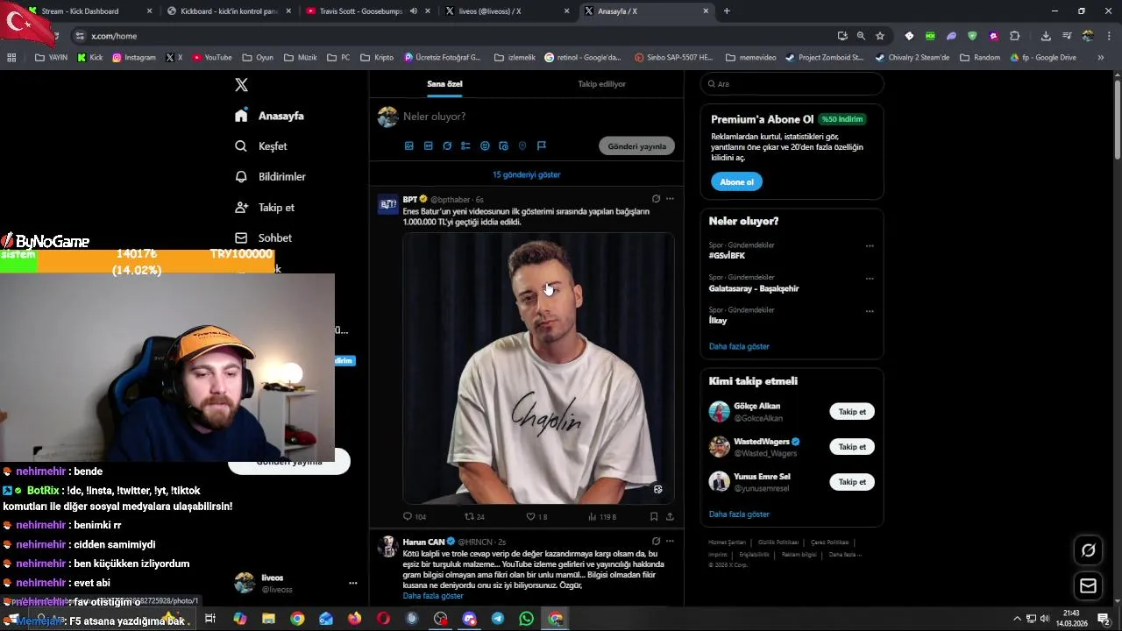The width and height of the screenshot is (1122, 631).
Task: Click the Grok enhance icon in composer
Action: [447, 146]
